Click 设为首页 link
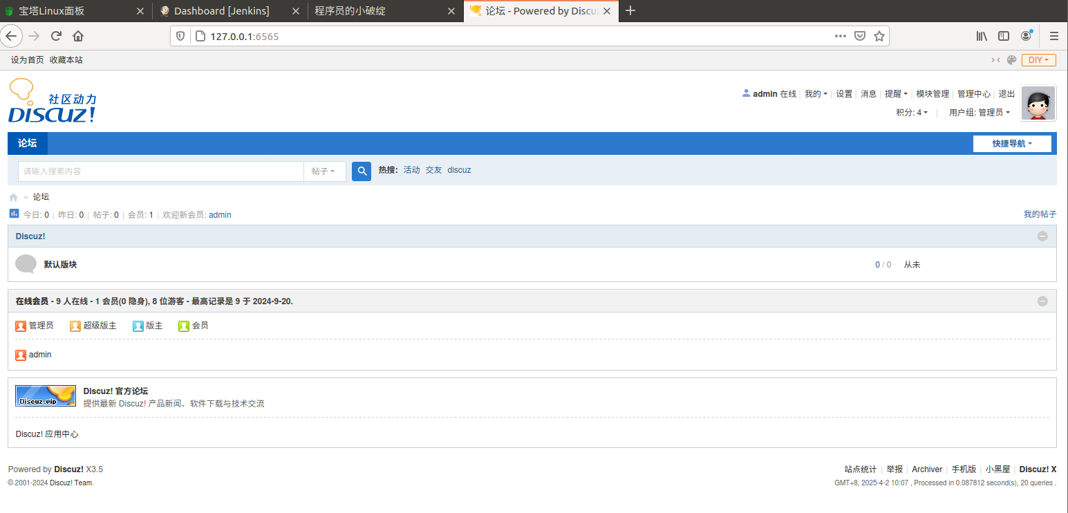 [28, 60]
